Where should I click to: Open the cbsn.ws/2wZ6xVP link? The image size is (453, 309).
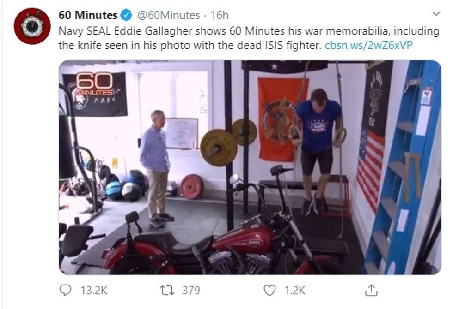click(x=369, y=45)
